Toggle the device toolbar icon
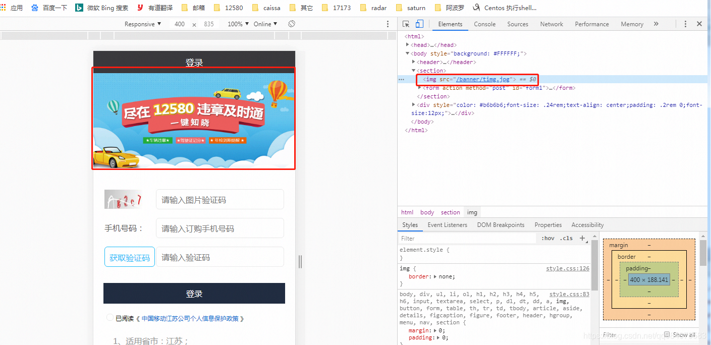Viewport: 711px width, 345px height. (x=419, y=24)
